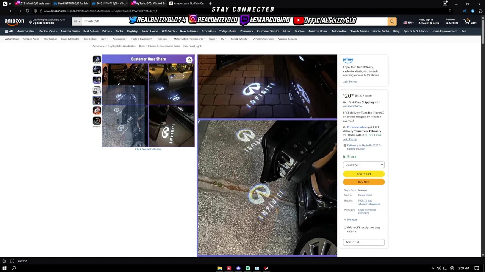
Task: Click the browser back arrow
Action: [x=11, y=11]
